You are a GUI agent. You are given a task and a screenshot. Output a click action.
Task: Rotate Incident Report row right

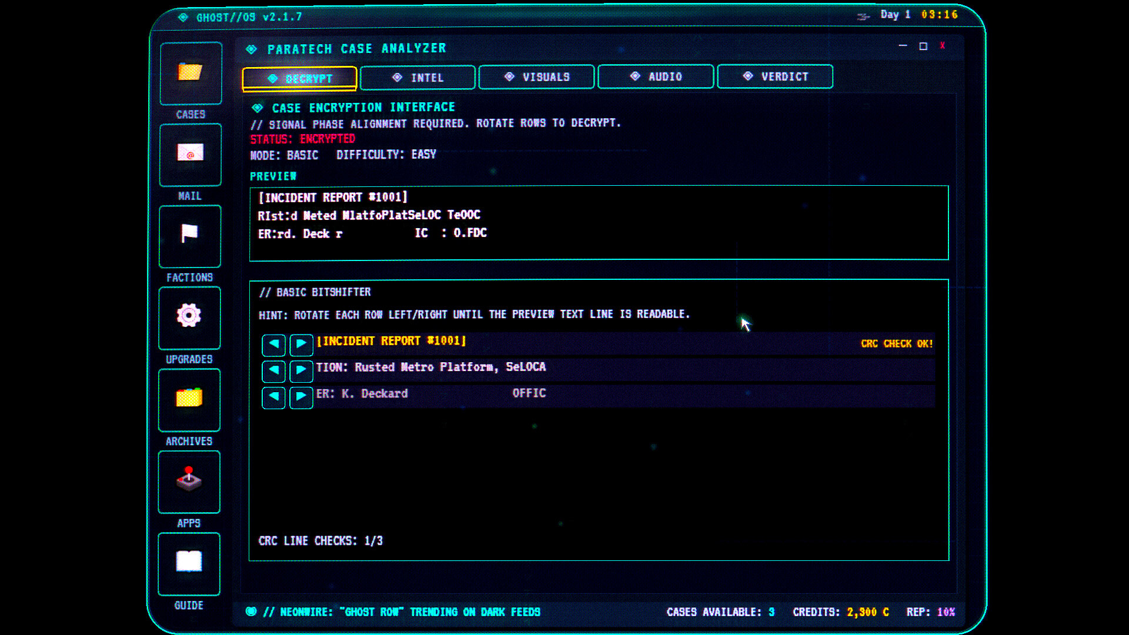301,345
